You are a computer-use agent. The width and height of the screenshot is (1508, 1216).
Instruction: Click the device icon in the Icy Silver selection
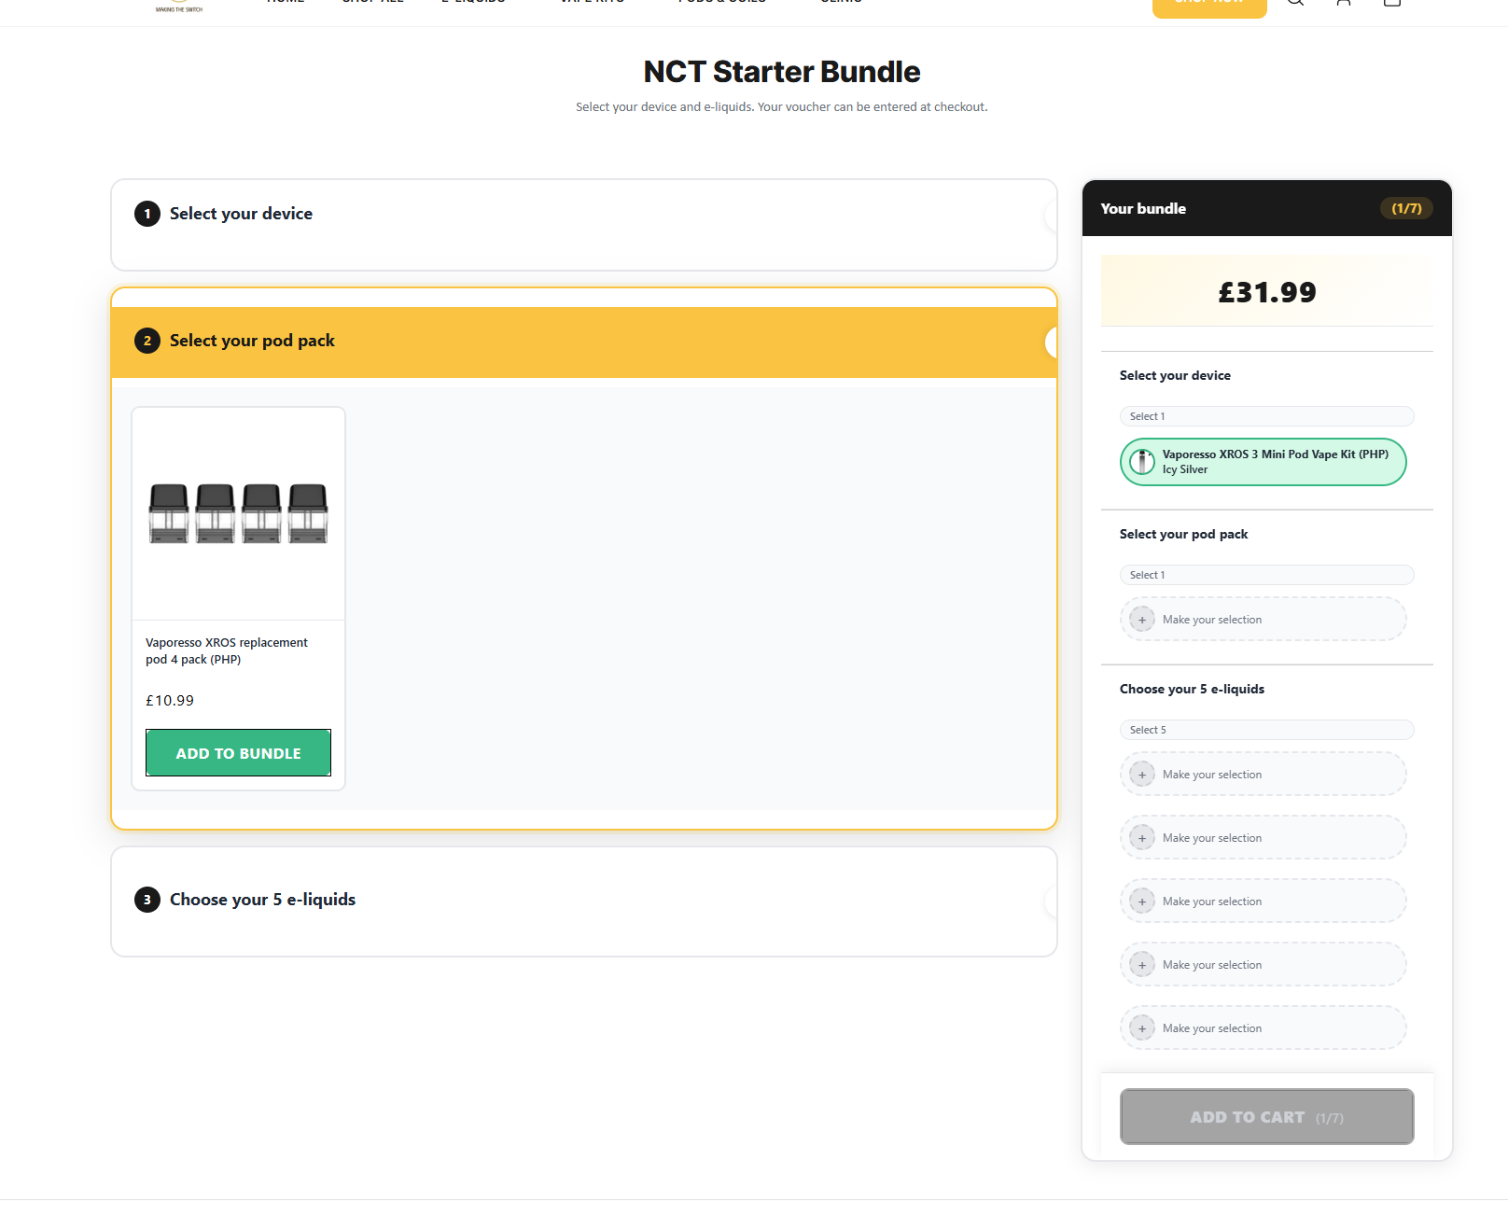pos(1142,462)
